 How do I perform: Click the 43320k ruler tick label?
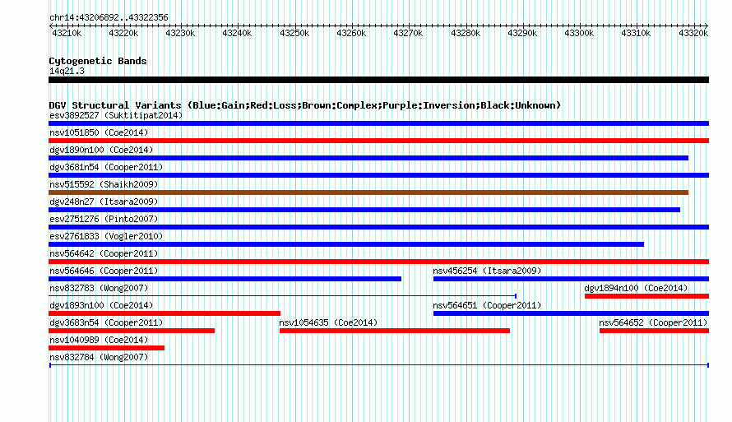pyautogui.click(x=693, y=33)
